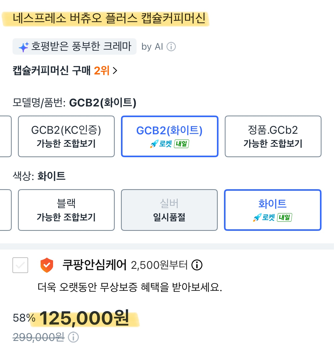The width and height of the screenshot is (334, 343).
Task: Click the AI sparkle icon in review tag
Action: (x=23, y=47)
